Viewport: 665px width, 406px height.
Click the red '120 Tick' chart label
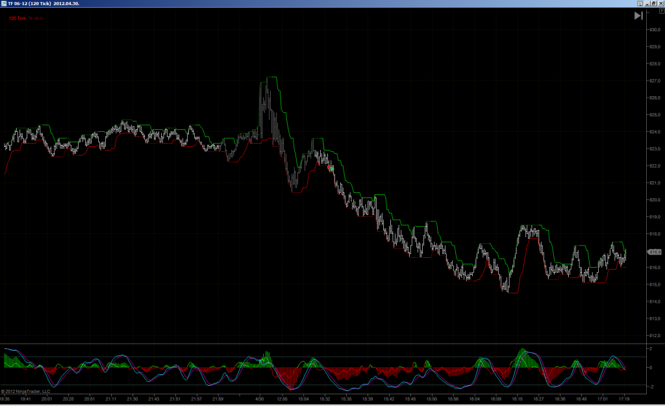18,18
